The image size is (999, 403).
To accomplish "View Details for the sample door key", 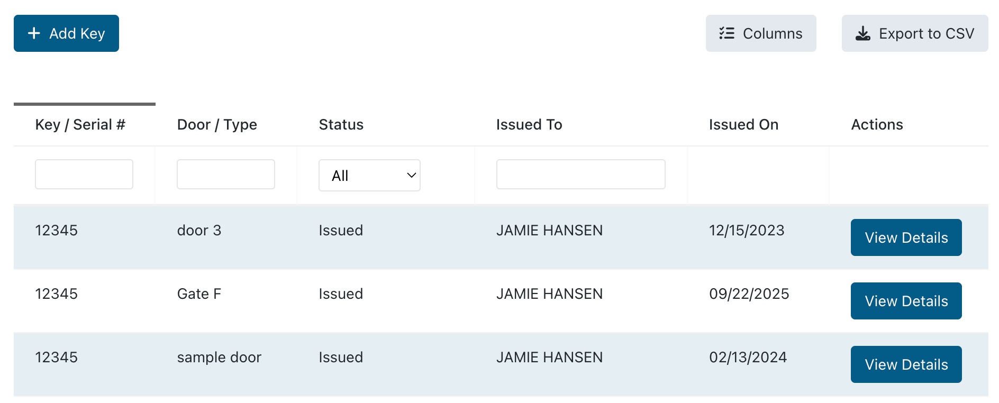I will pyautogui.click(x=906, y=364).
